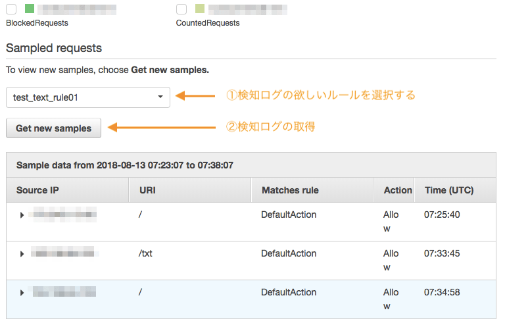Image resolution: width=505 pixels, height=327 pixels.
Task: Select the /txt URI cell
Action: click(x=145, y=253)
